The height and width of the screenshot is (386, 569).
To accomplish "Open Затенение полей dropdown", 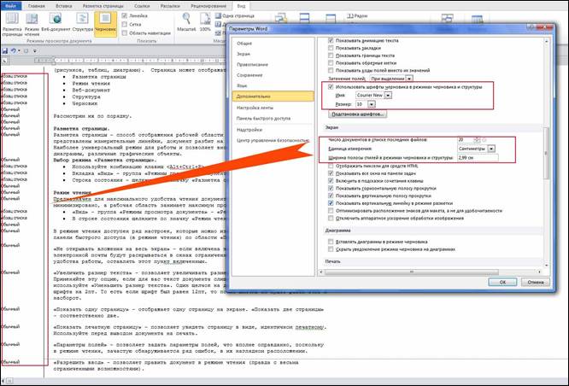I will [x=409, y=79].
